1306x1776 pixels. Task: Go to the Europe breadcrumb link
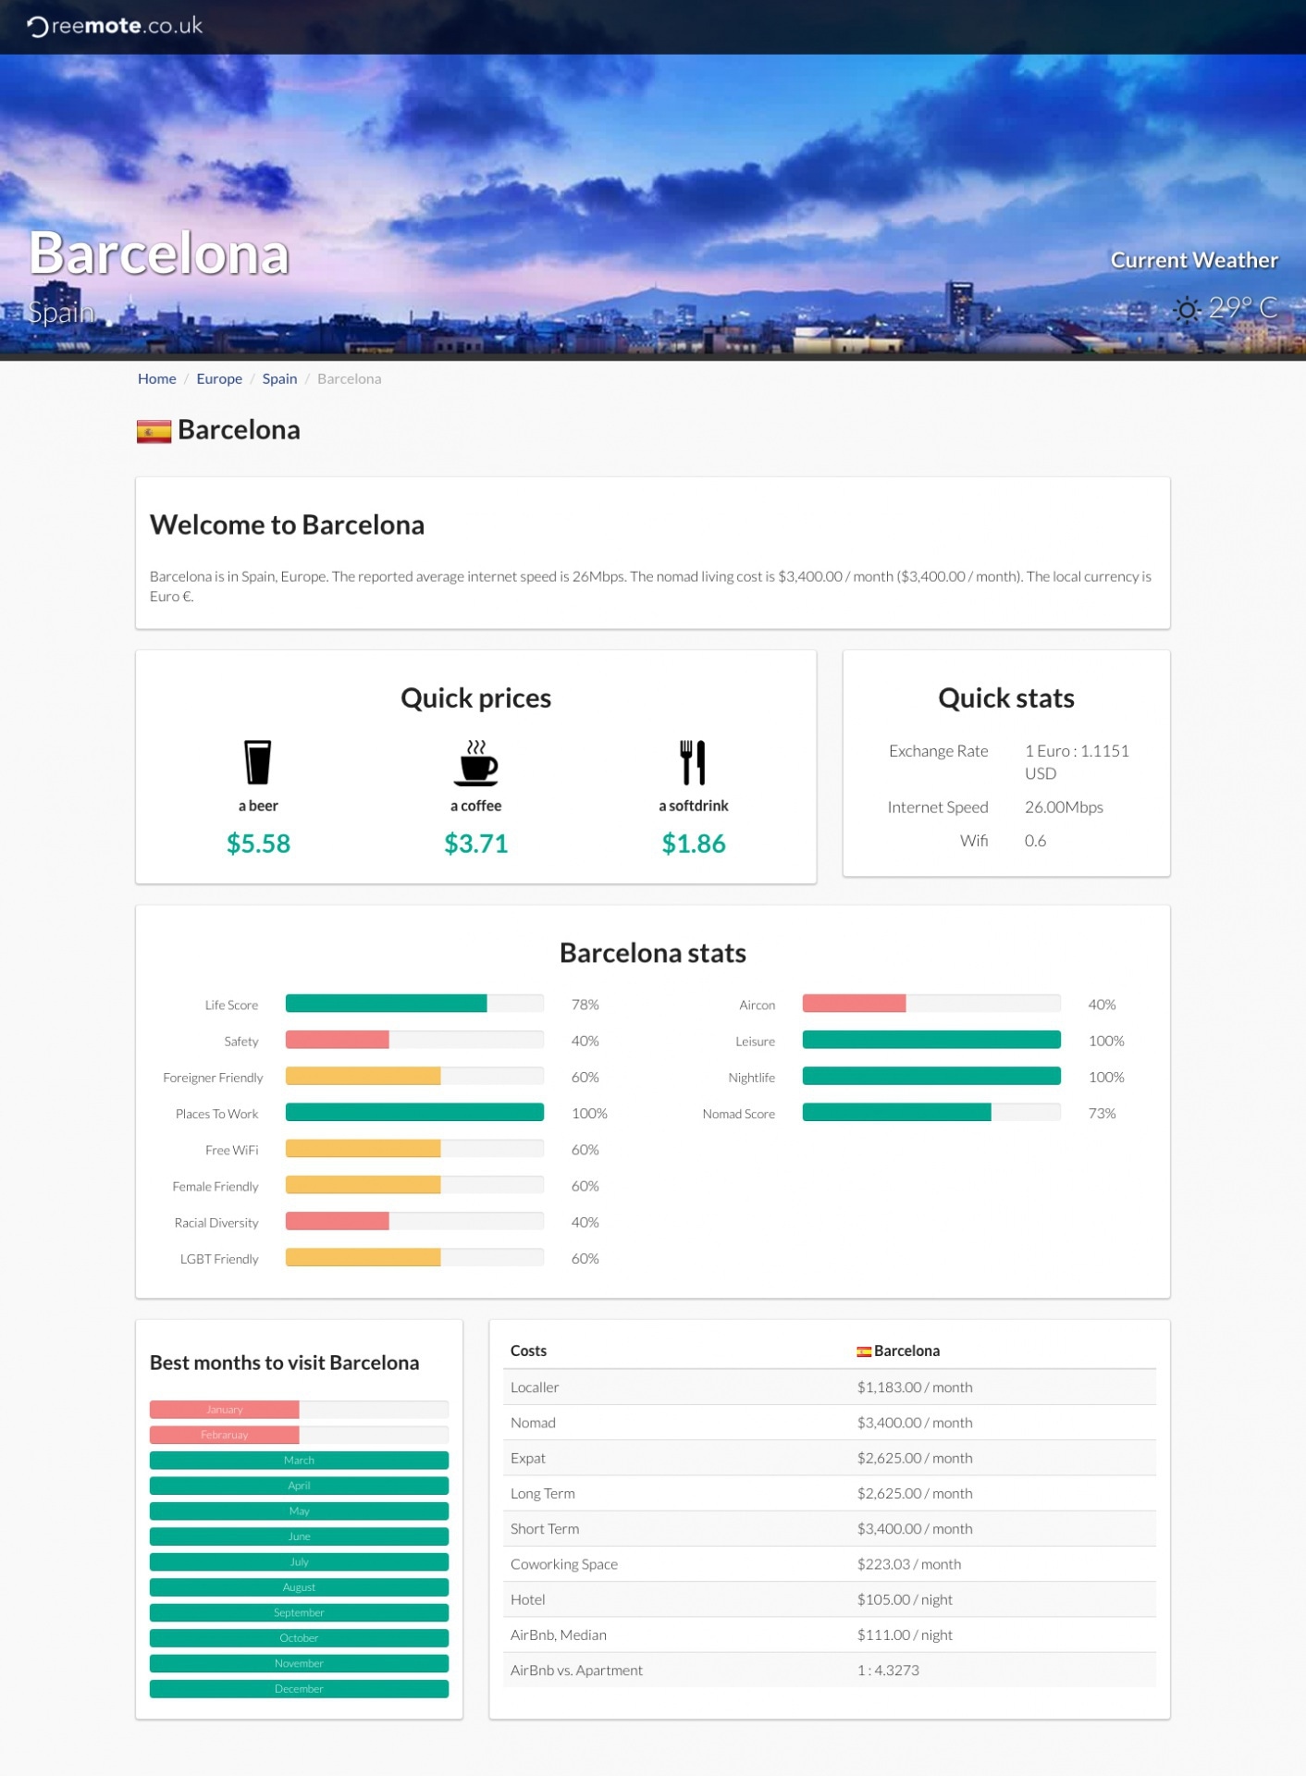pyautogui.click(x=219, y=378)
